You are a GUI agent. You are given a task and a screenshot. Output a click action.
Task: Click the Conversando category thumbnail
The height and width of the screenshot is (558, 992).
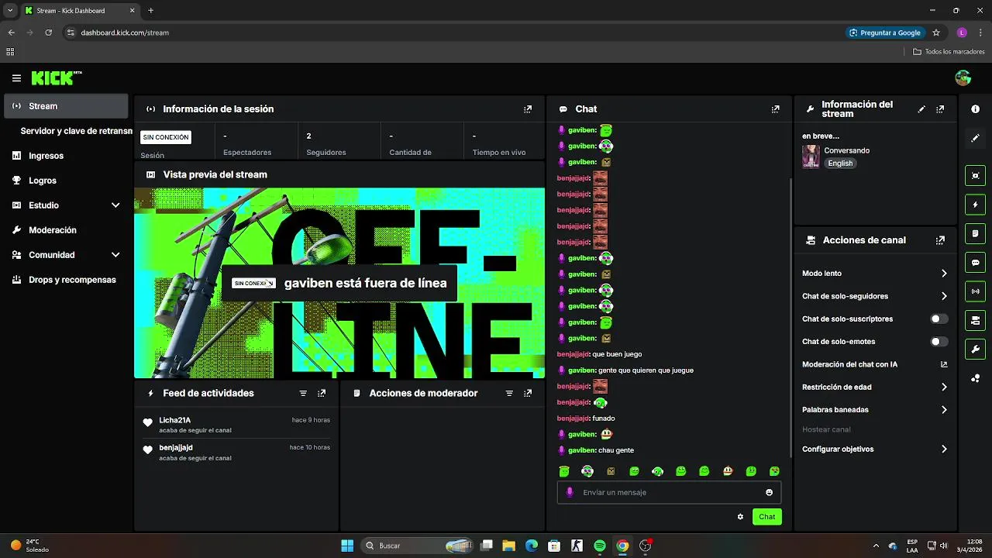click(x=811, y=157)
